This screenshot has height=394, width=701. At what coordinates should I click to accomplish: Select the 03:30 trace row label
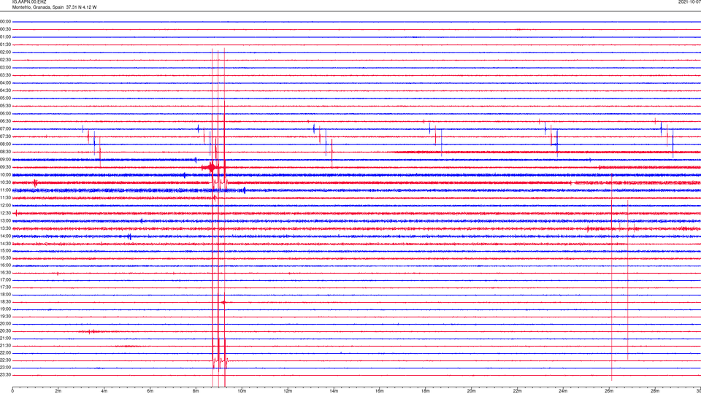[x=5, y=75]
